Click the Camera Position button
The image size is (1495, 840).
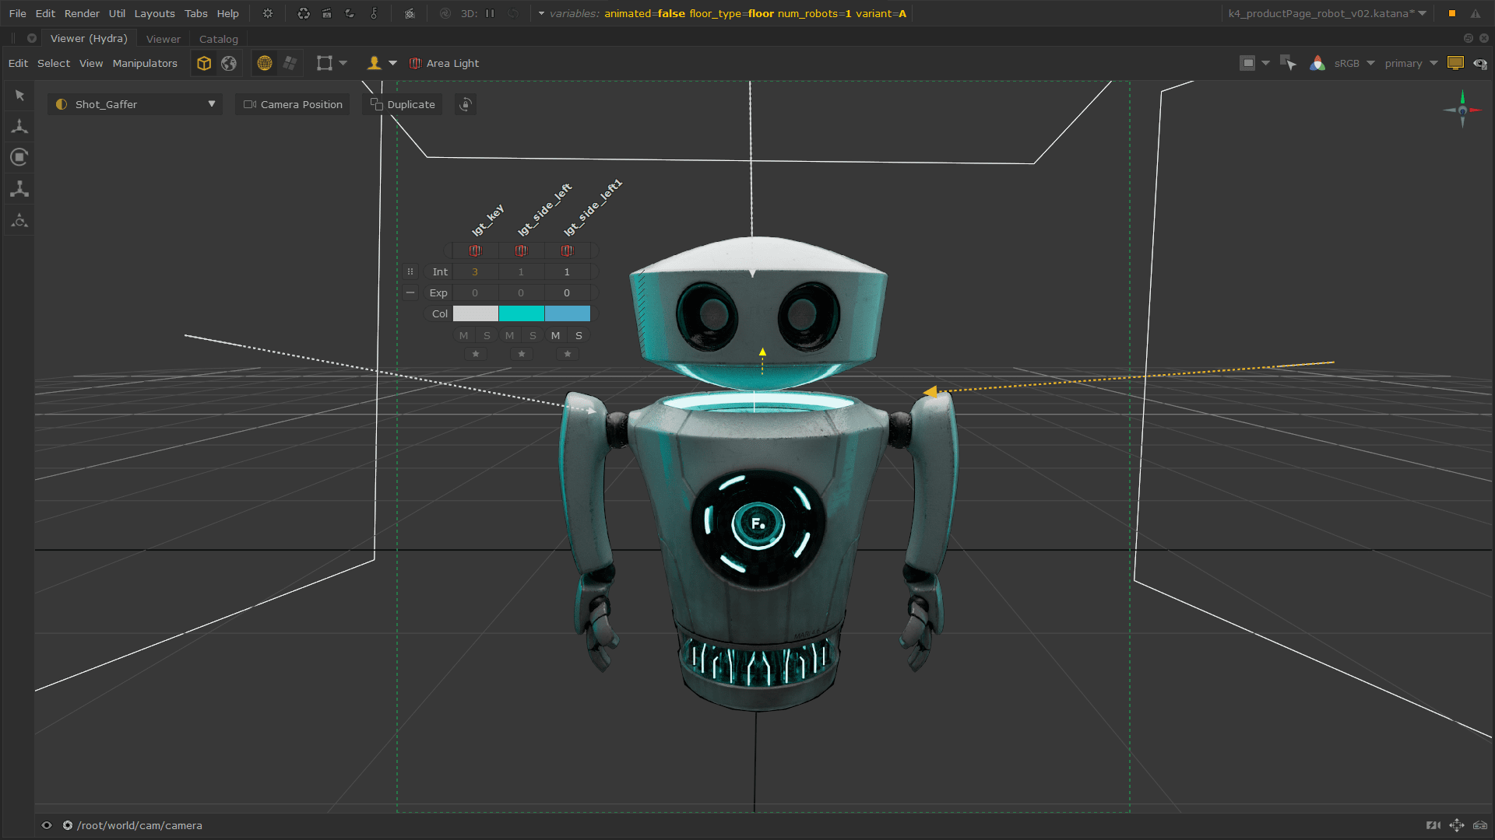(293, 104)
